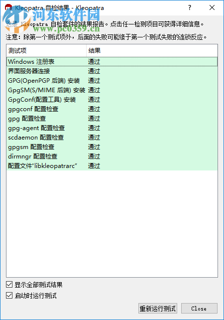The height and width of the screenshot is (320, 224).
Task: Click 通过 result for gpg-agent 配置检查
Action: point(94,128)
